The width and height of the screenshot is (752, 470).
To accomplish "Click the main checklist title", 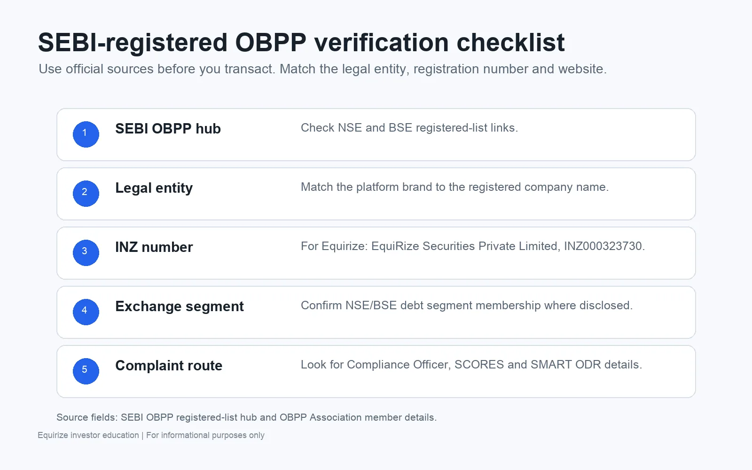I will tap(301, 43).
